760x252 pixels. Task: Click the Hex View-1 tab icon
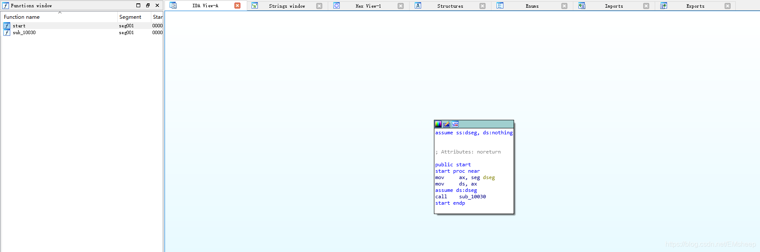(336, 6)
